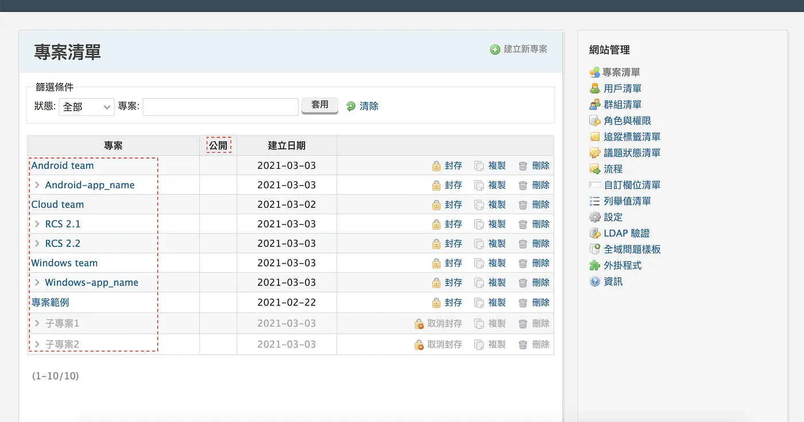Screen dimensions: 804x422
Task: Click the lock icon in RCS 2.2 row
Action: pos(436,244)
